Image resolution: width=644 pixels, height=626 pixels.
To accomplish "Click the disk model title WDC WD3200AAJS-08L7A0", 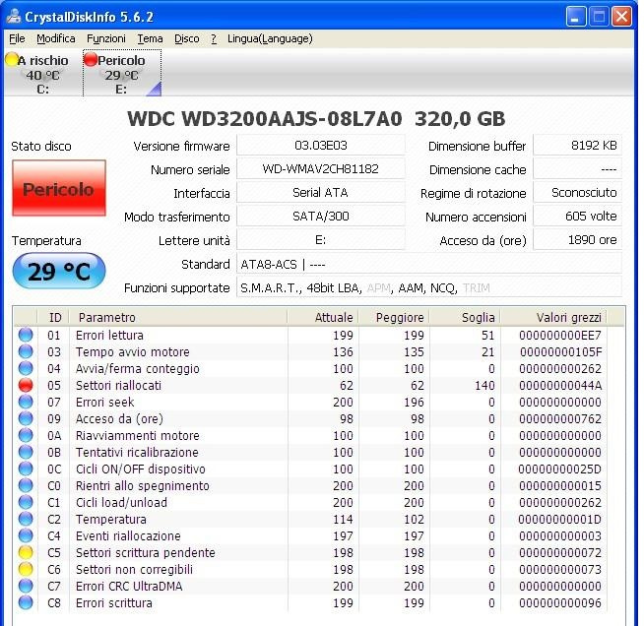I will coord(265,119).
